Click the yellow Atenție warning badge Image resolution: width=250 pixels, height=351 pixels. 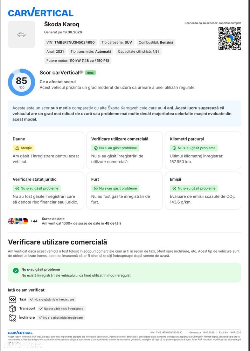click(x=24, y=148)
